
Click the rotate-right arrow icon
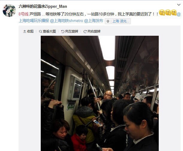coord(85,32)
